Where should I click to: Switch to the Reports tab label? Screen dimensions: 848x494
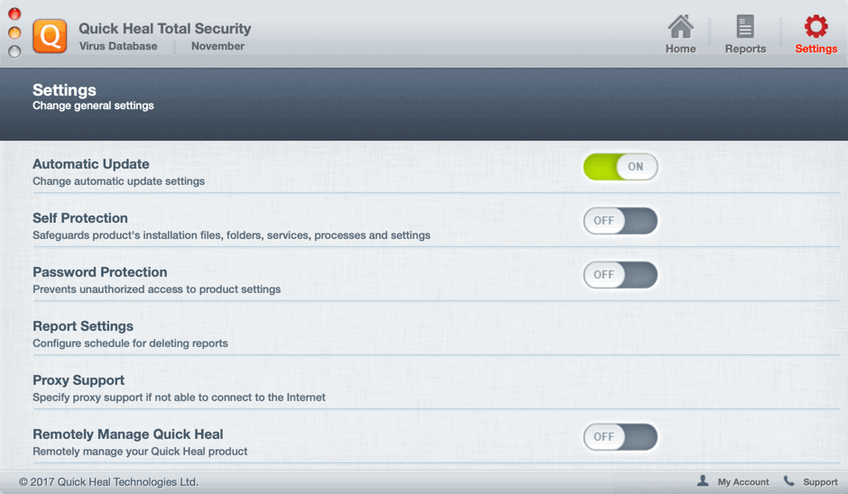[745, 49]
